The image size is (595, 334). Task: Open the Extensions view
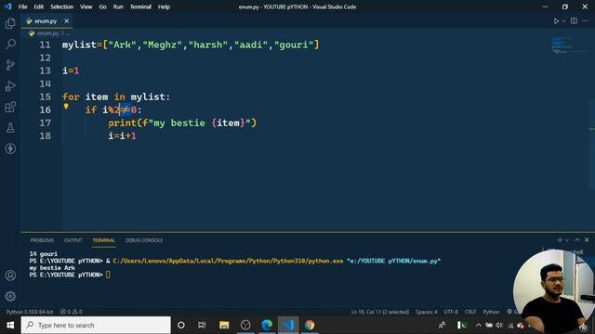point(10,107)
